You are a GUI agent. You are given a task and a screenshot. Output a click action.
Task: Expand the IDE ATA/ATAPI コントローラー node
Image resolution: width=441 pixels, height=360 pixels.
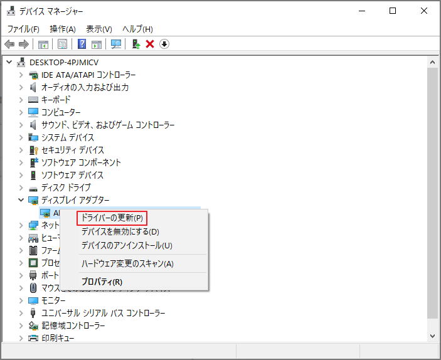pyautogui.click(x=21, y=75)
